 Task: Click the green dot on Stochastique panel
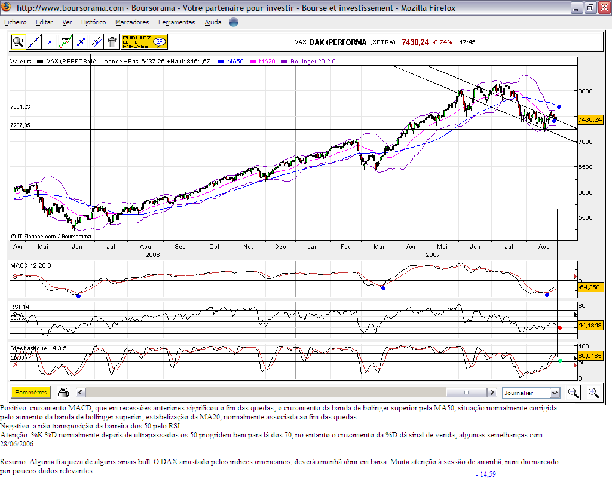point(561,361)
